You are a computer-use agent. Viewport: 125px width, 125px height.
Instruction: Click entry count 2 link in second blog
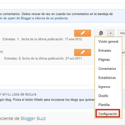point(19,58)
